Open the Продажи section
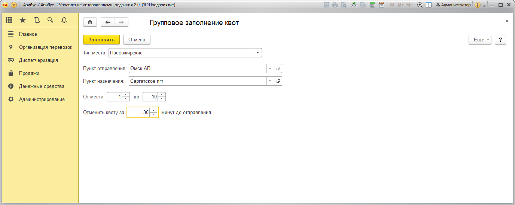515x205 pixels. coord(29,73)
